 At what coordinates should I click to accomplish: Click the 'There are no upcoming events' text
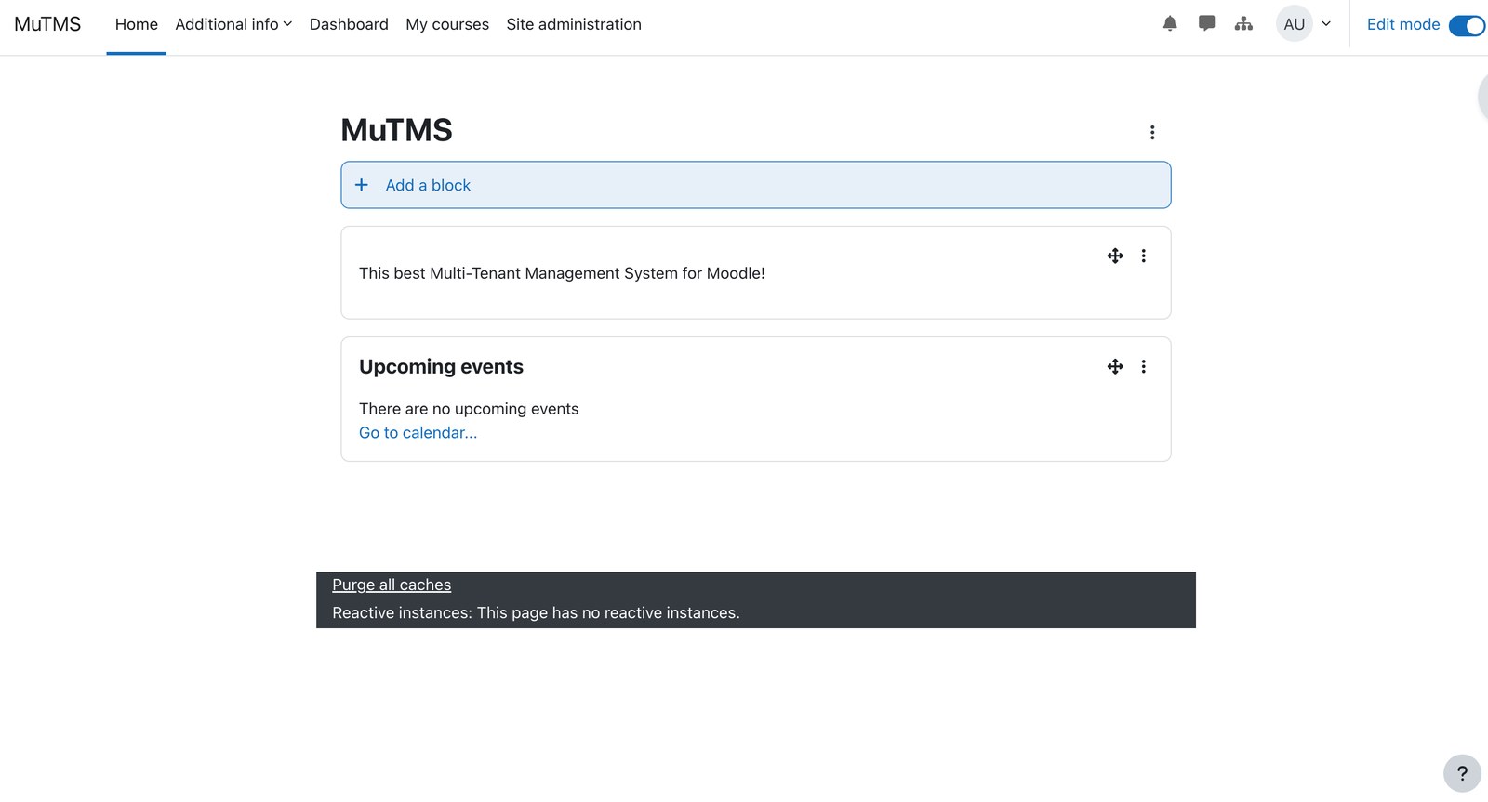click(469, 409)
